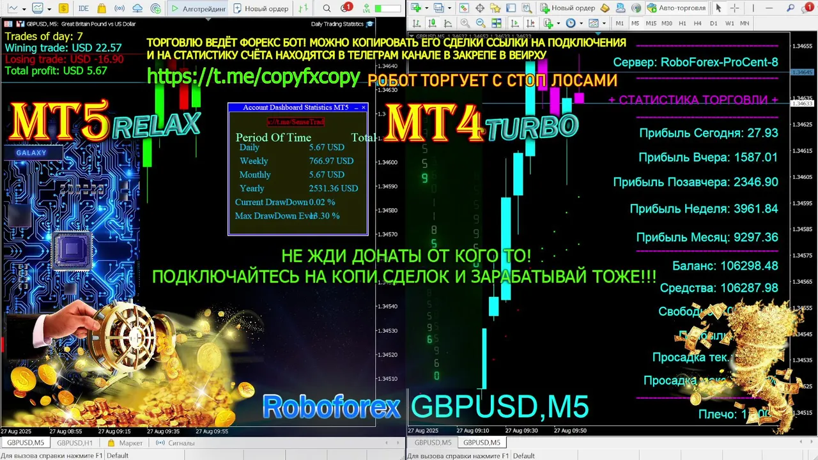Click the MT5 chart shift bars icon
Image resolution: width=818 pixels, height=460 pixels.
[x=304, y=8]
